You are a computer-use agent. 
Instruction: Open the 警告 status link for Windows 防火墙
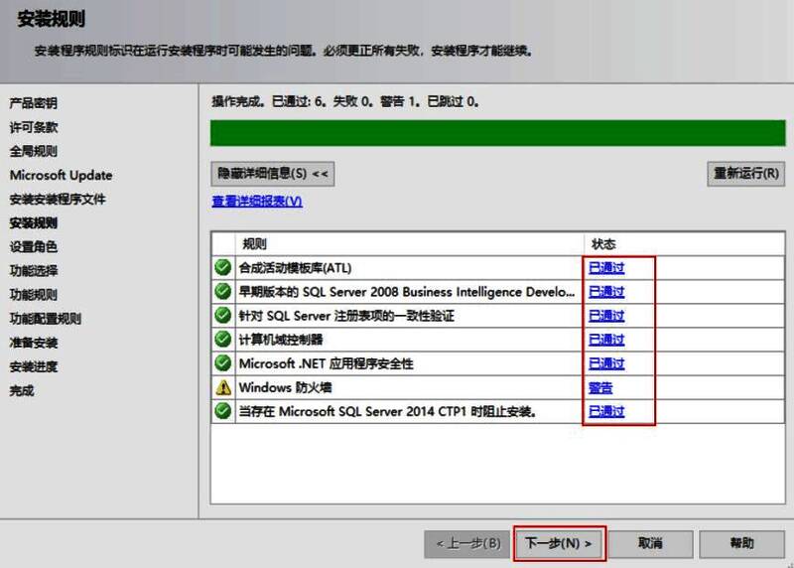(600, 387)
